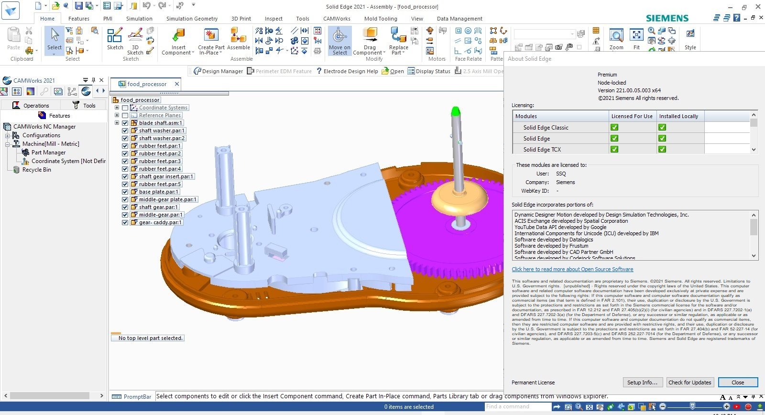Open the Replace Part dropdown
This screenshot has height=415, width=765.
point(404,53)
